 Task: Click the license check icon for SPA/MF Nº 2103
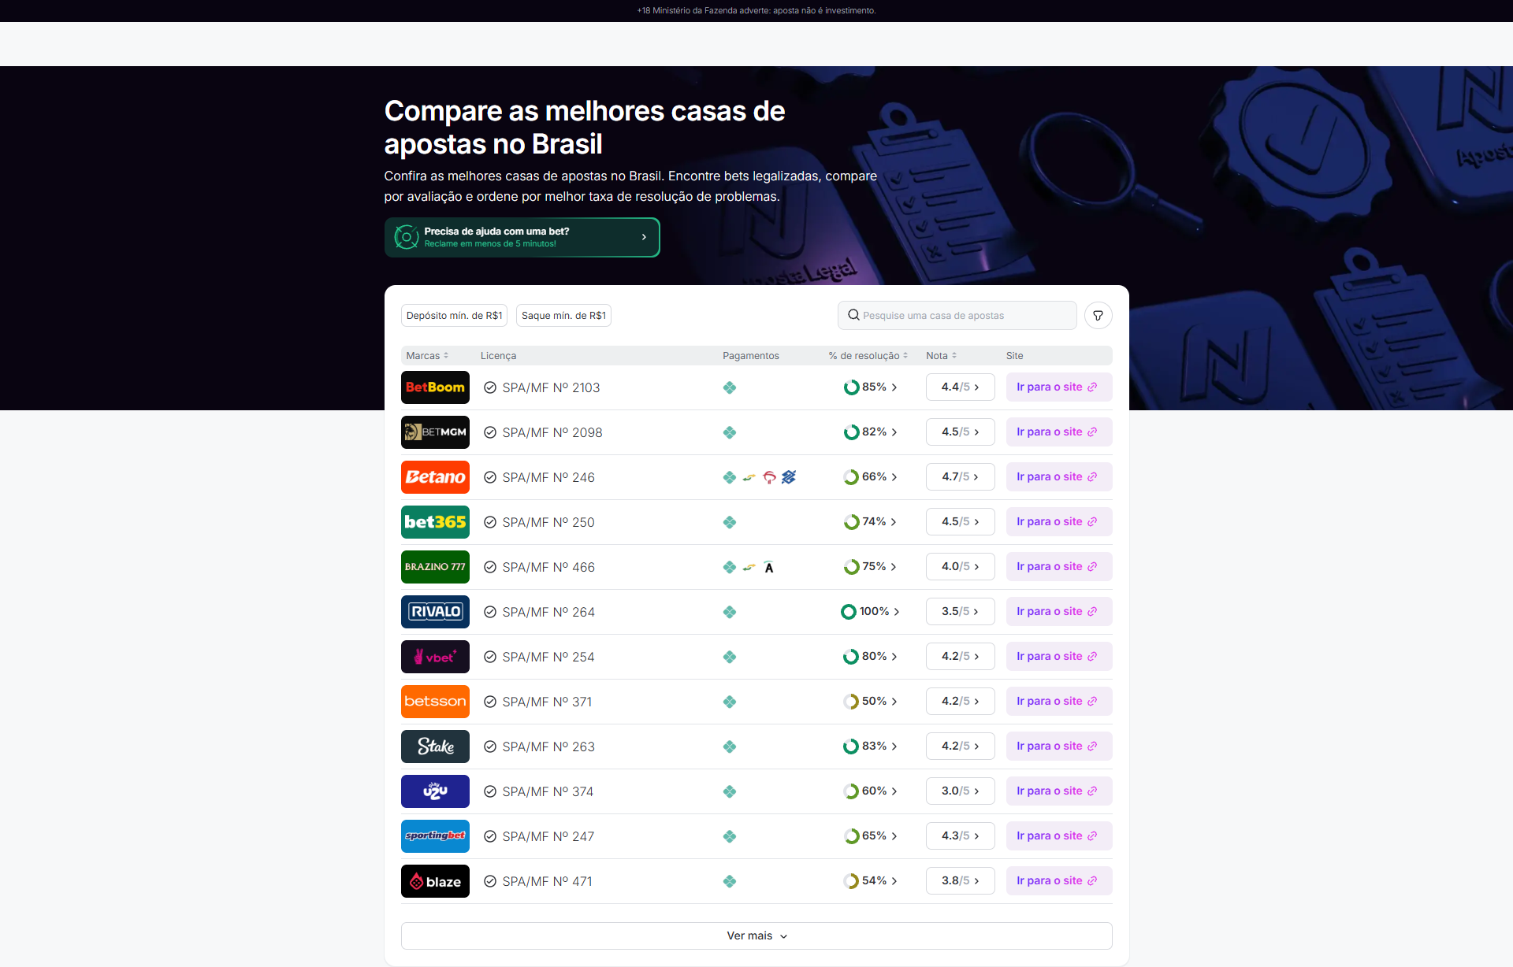click(x=490, y=387)
